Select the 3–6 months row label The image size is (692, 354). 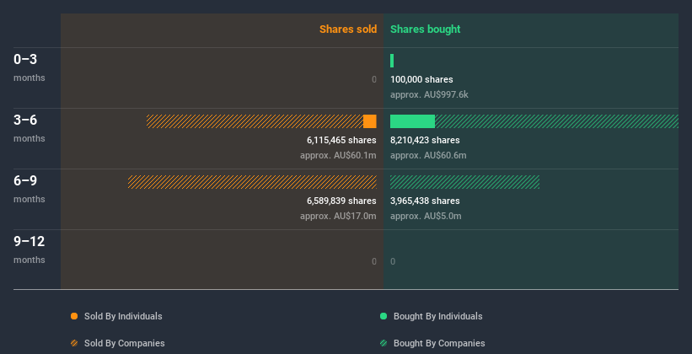click(30, 128)
